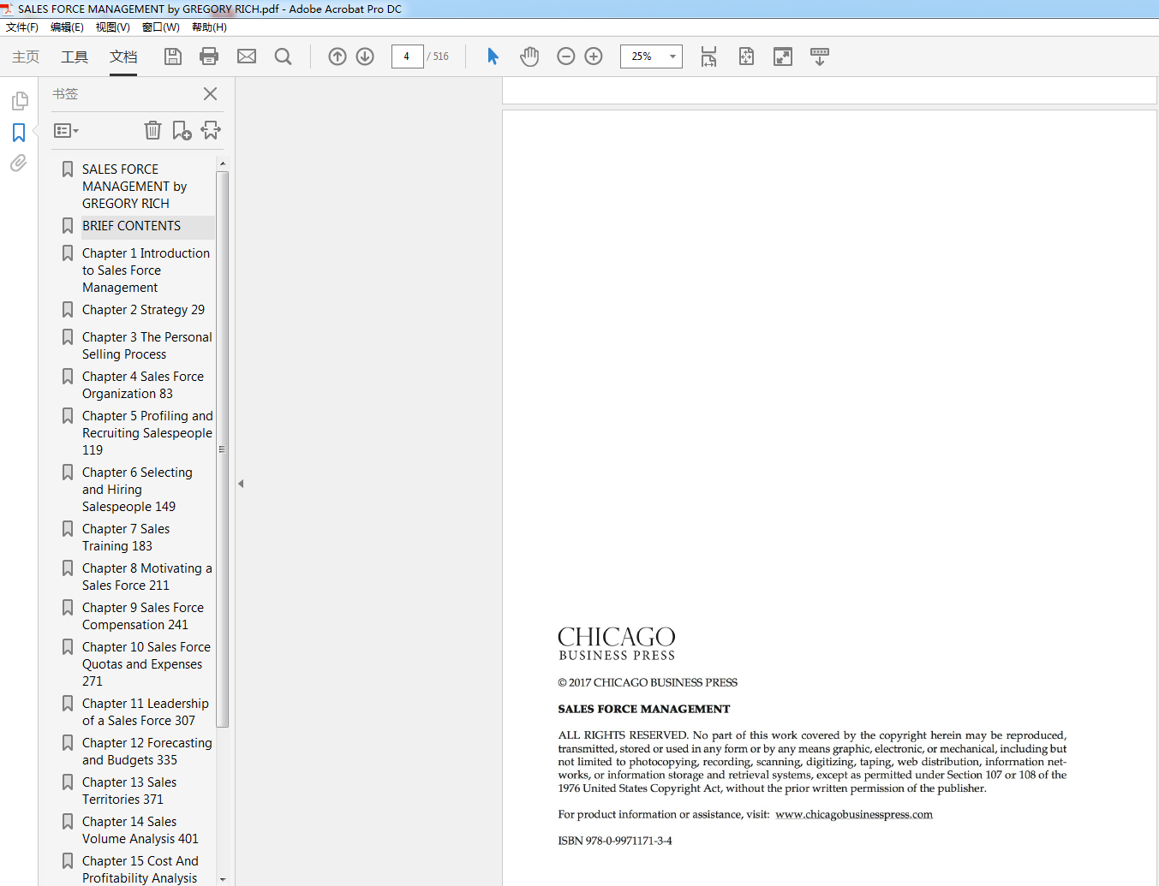Image resolution: width=1159 pixels, height=886 pixels.
Task: Open Chapter 6 Selecting and Hiring bookmark
Action: [139, 490]
